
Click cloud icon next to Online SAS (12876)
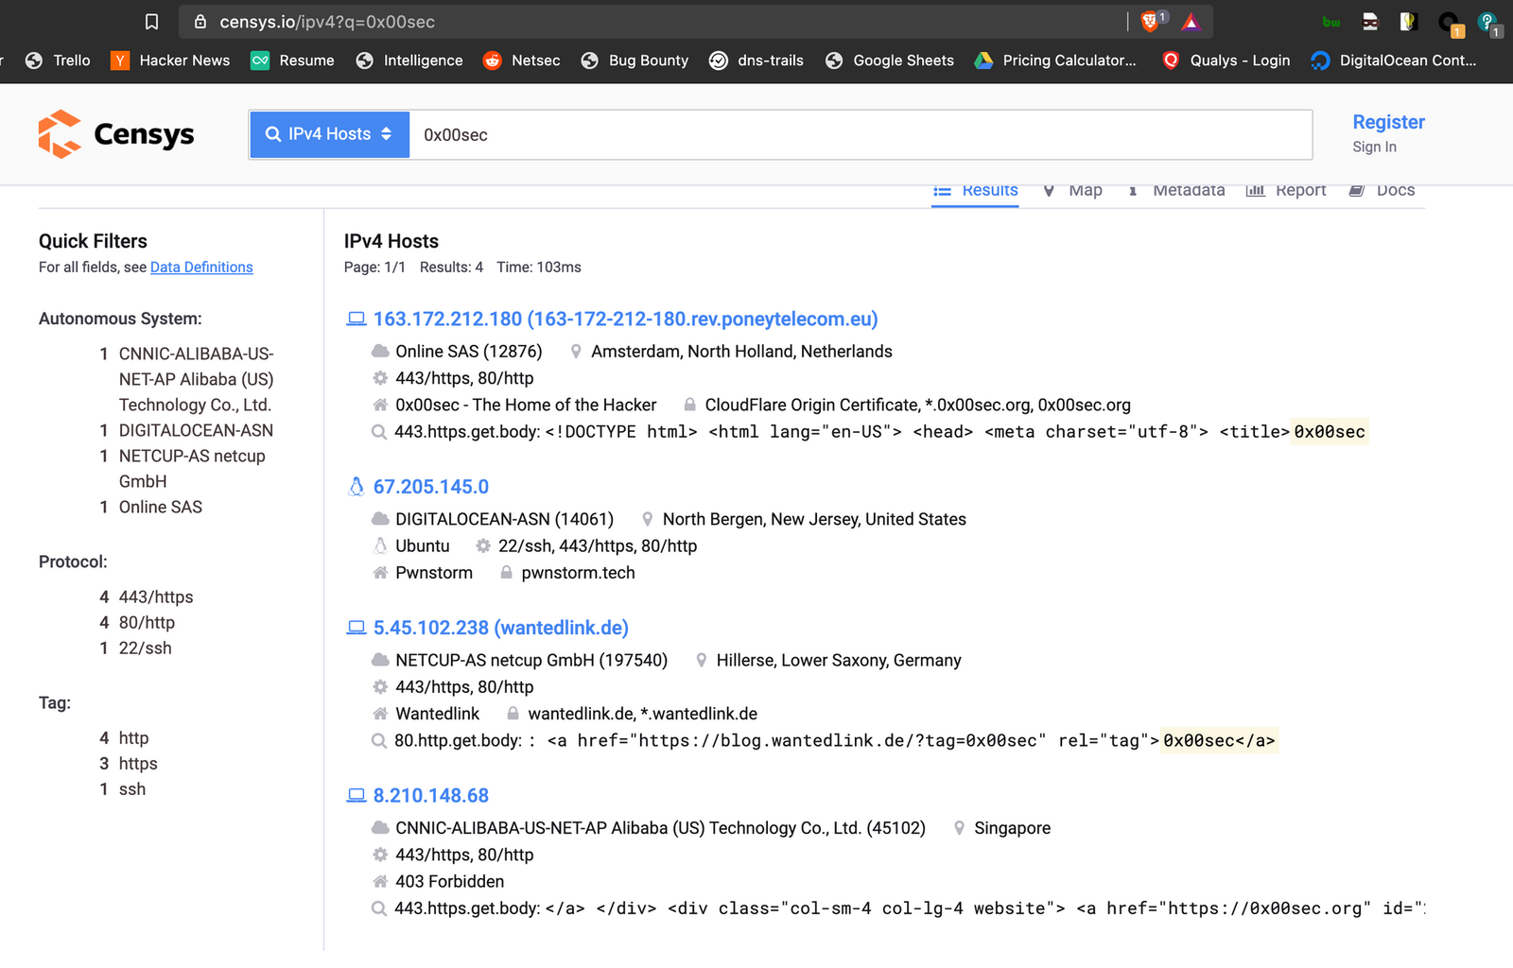[380, 352]
